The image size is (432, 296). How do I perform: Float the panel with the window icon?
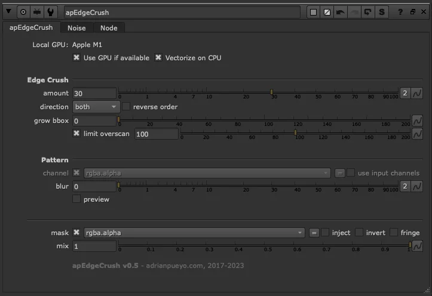click(x=413, y=11)
